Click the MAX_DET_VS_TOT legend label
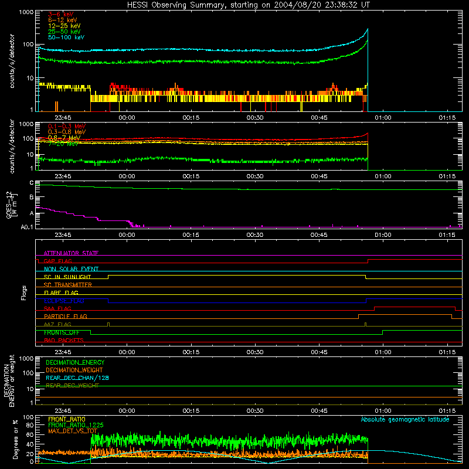 (73, 431)
